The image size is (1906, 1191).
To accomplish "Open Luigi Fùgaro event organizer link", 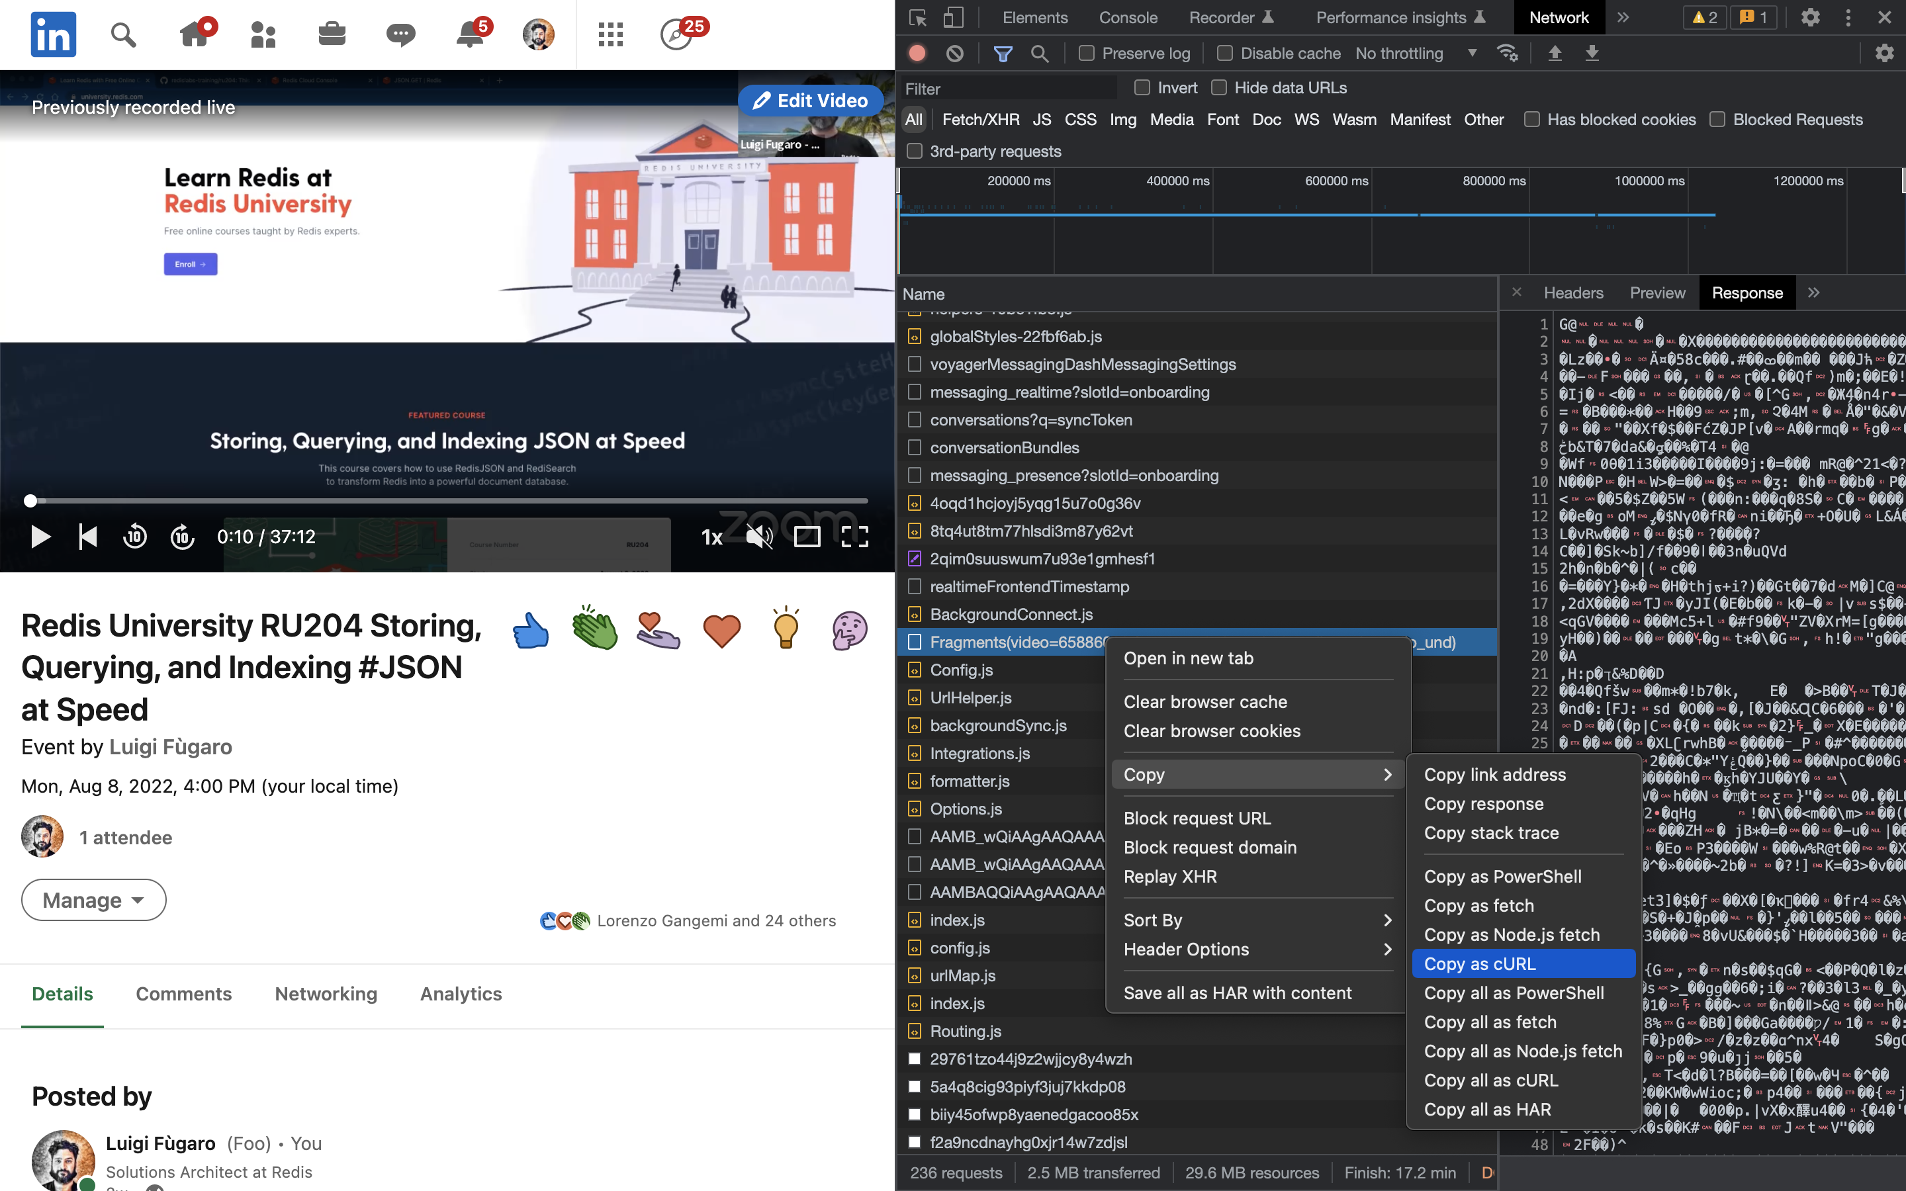I will pyautogui.click(x=170, y=747).
